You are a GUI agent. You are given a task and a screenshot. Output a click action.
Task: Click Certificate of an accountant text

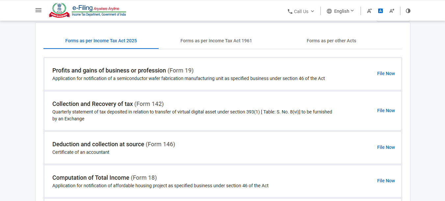click(x=81, y=152)
